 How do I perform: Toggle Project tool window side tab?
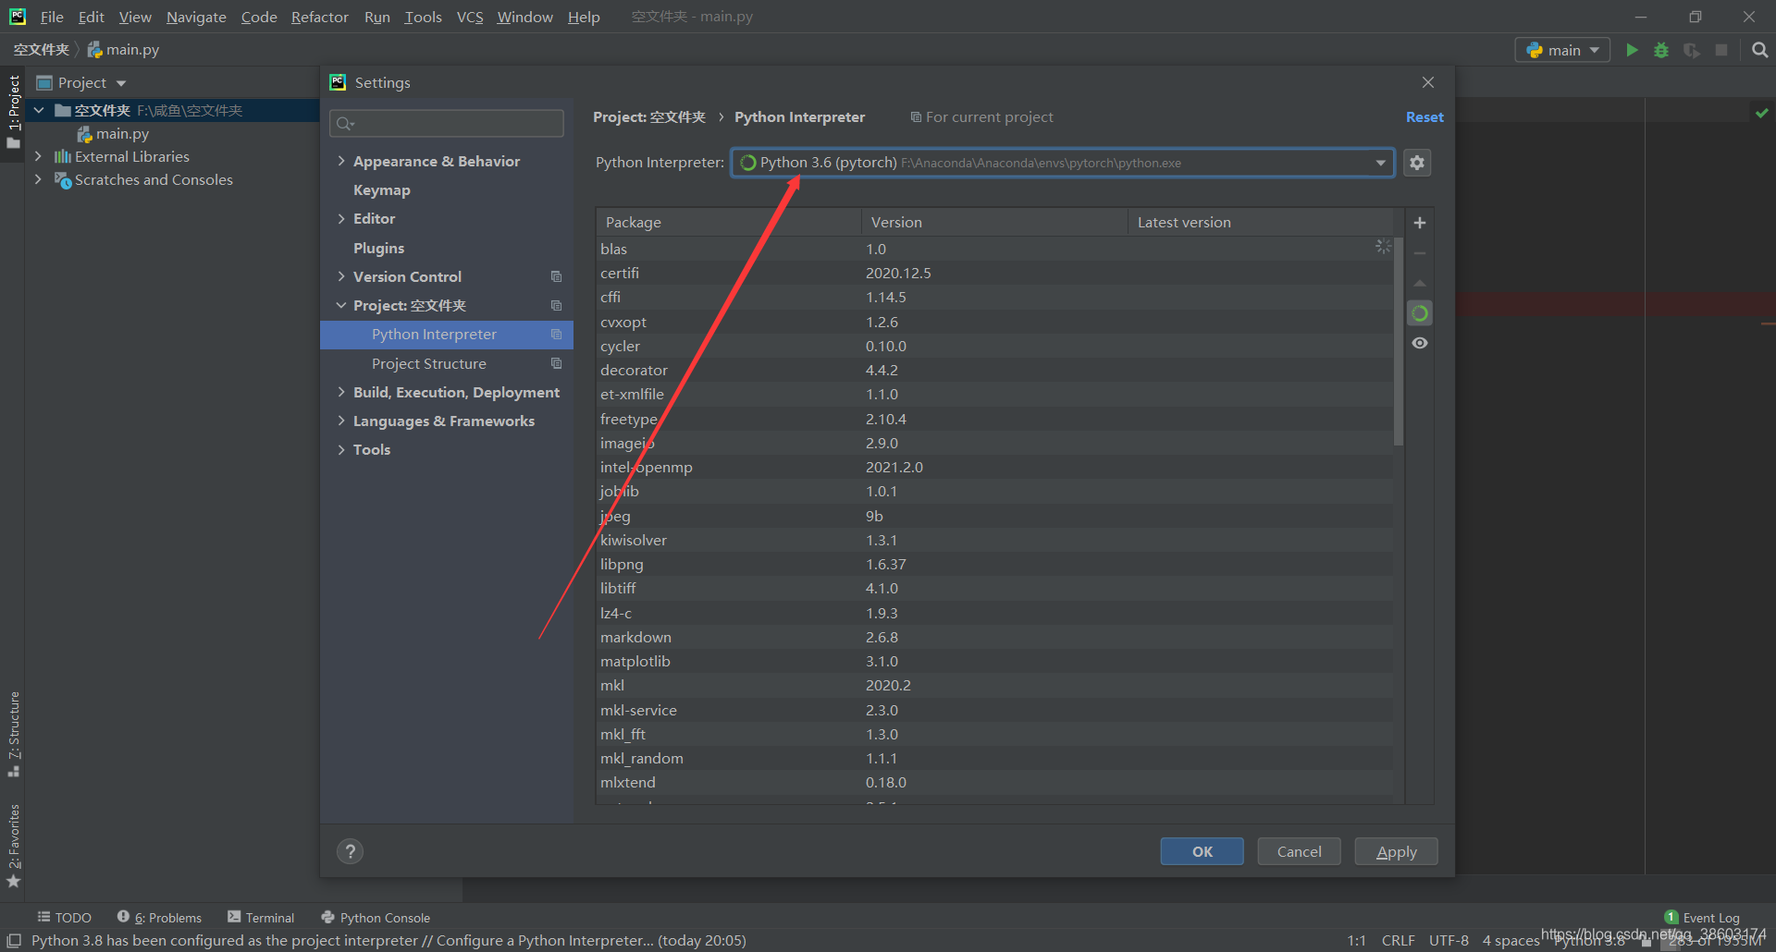13,111
